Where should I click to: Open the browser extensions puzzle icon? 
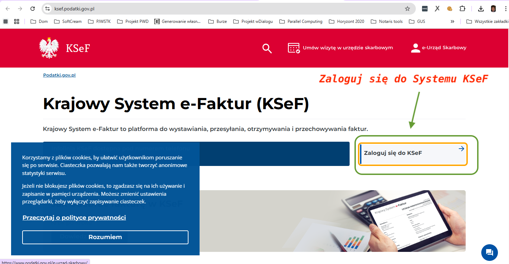[462, 9]
